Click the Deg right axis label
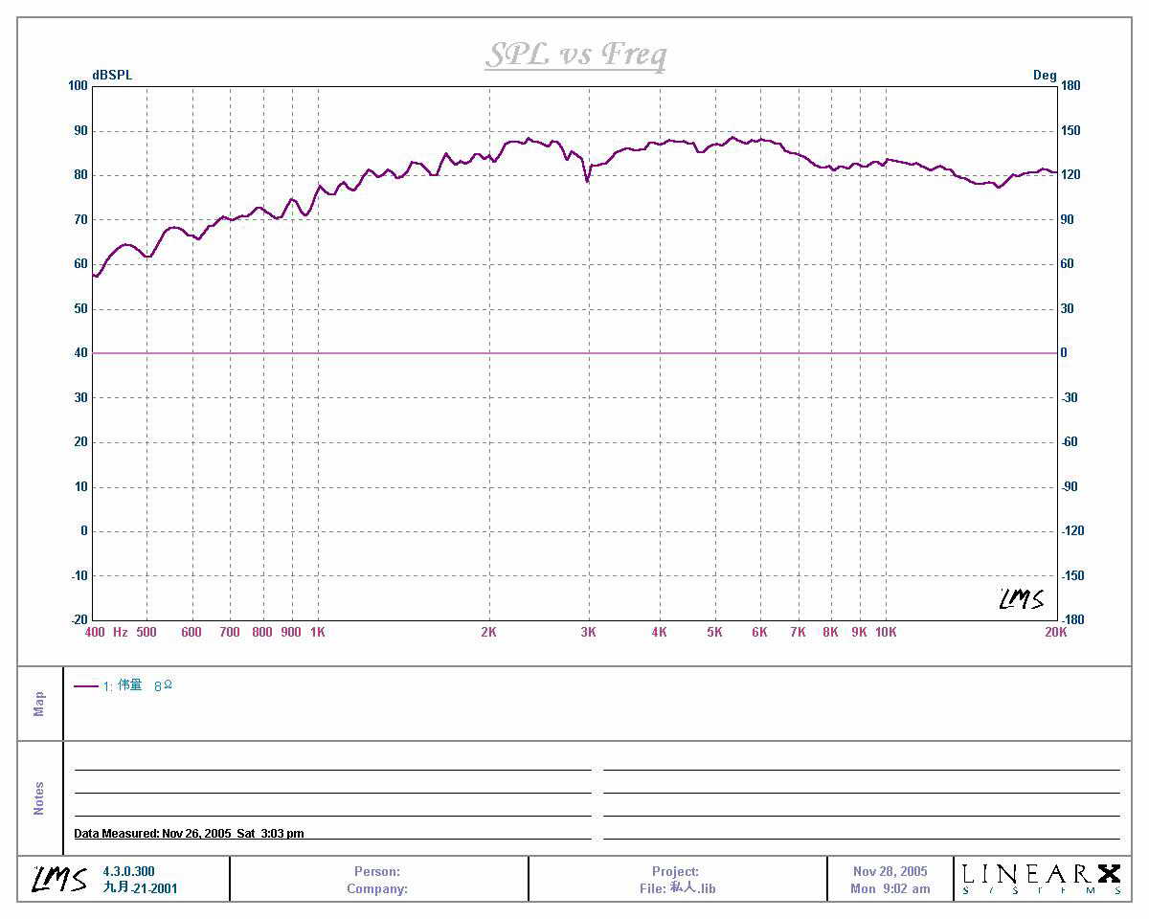The height and width of the screenshot is (919, 1149). tap(1044, 75)
